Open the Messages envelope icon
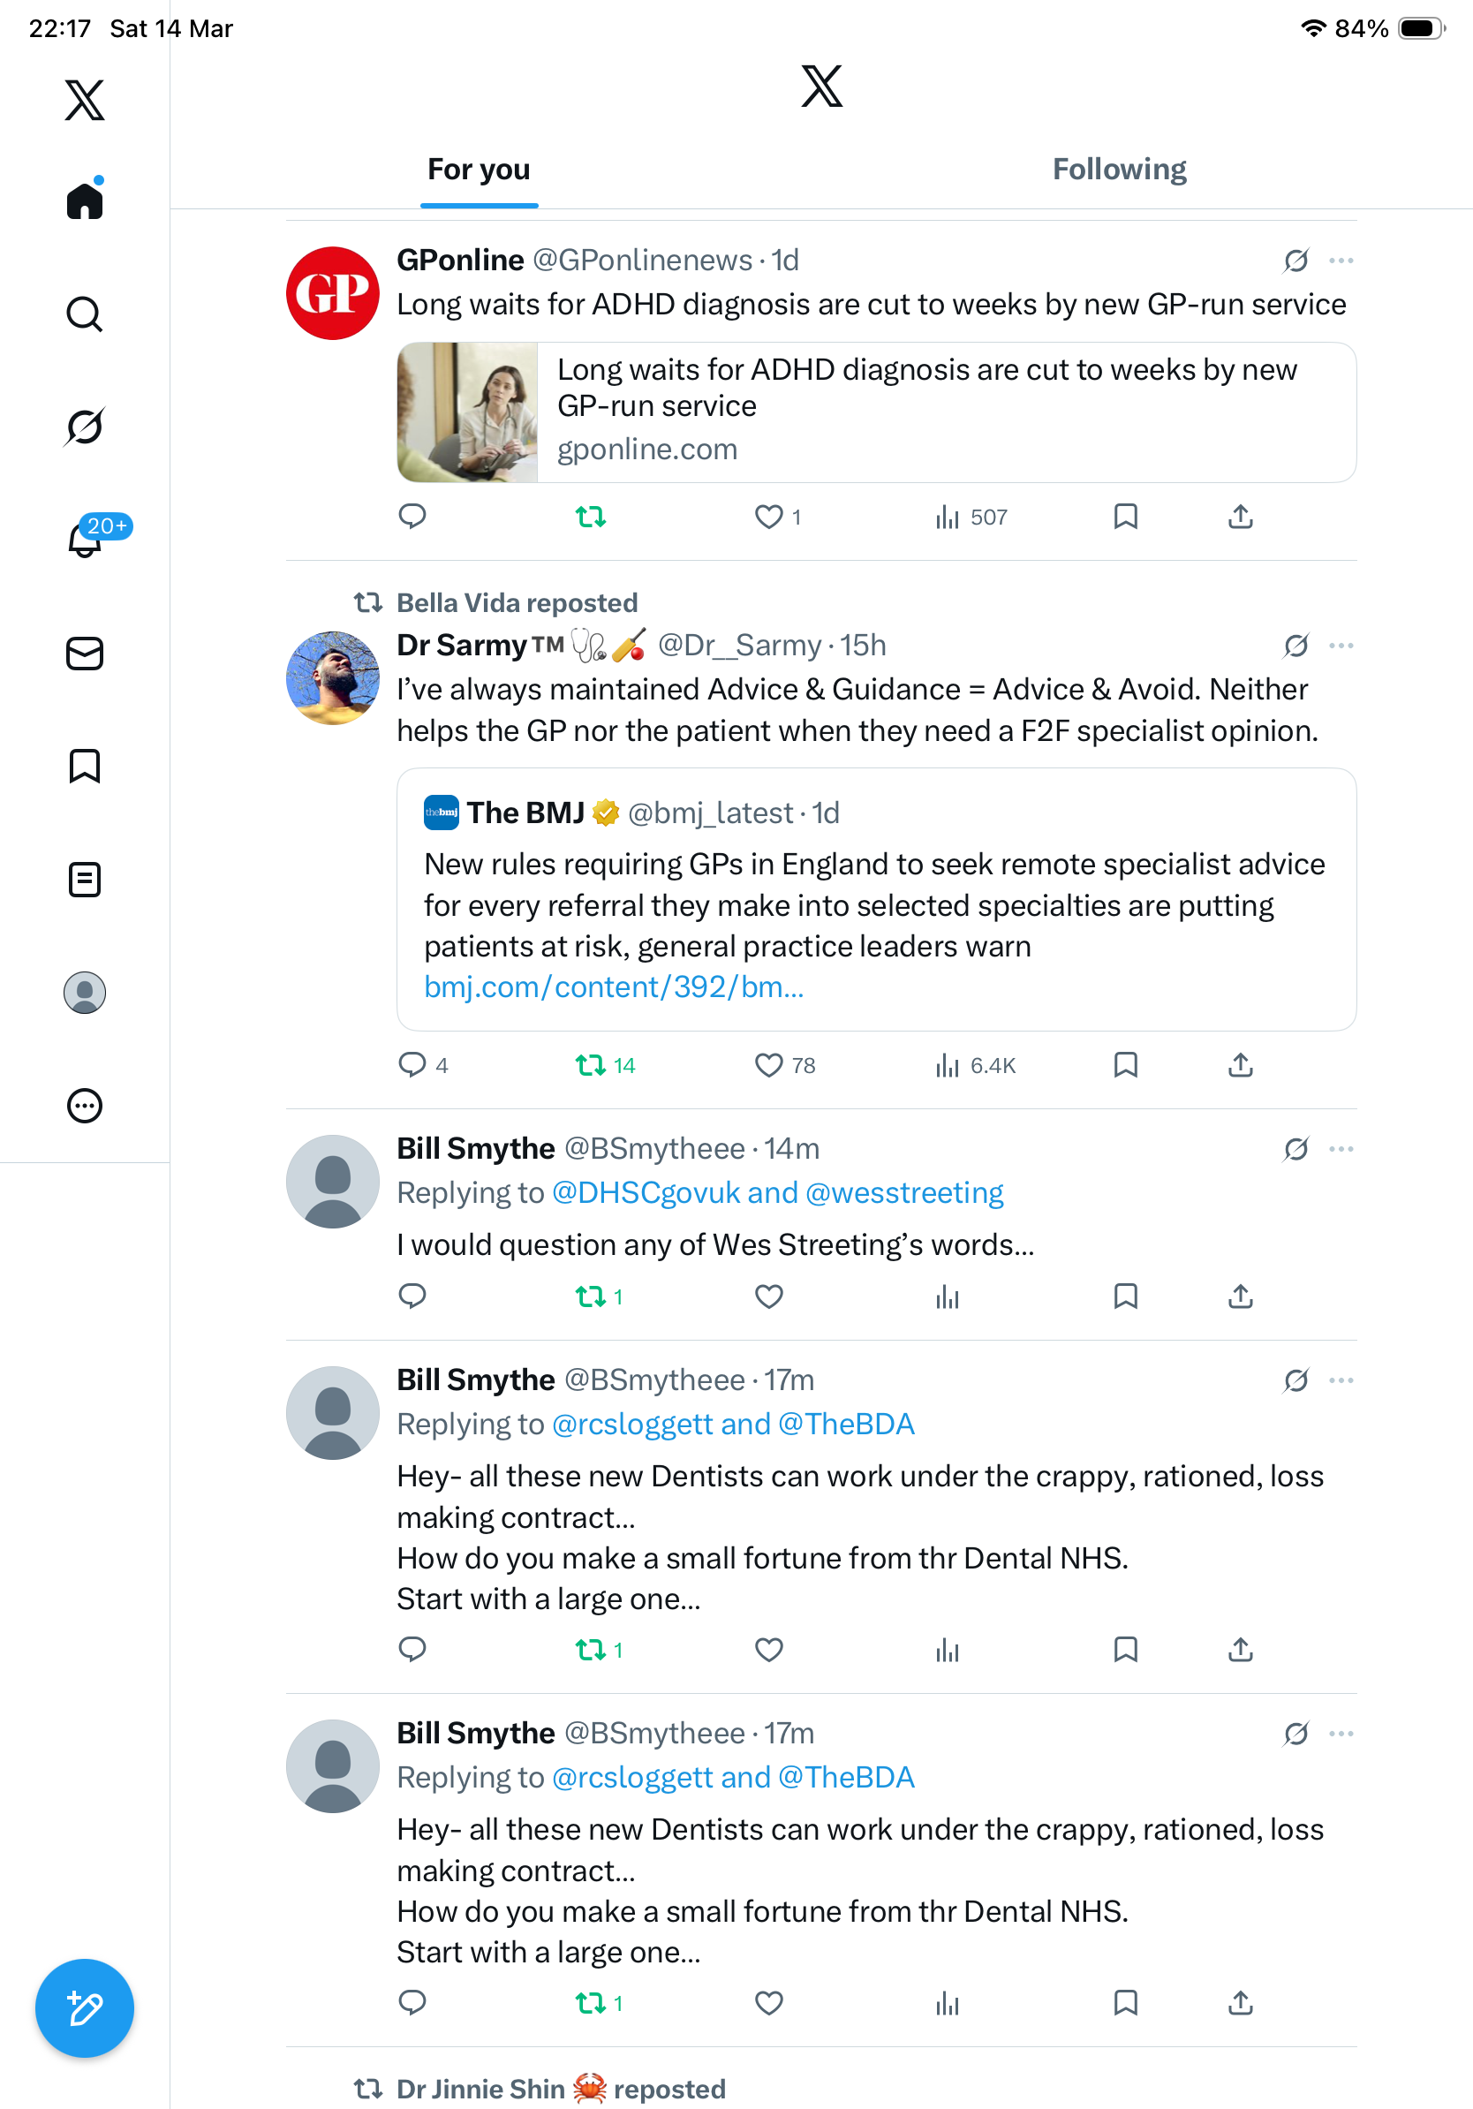The image size is (1473, 2109). click(85, 654)
